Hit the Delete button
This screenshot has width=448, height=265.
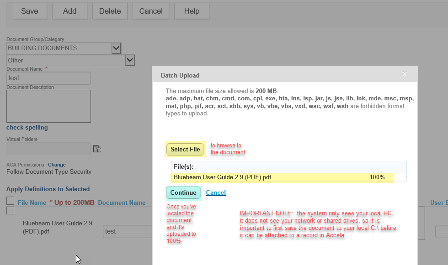pyautogui.click(x=110, y=11)
